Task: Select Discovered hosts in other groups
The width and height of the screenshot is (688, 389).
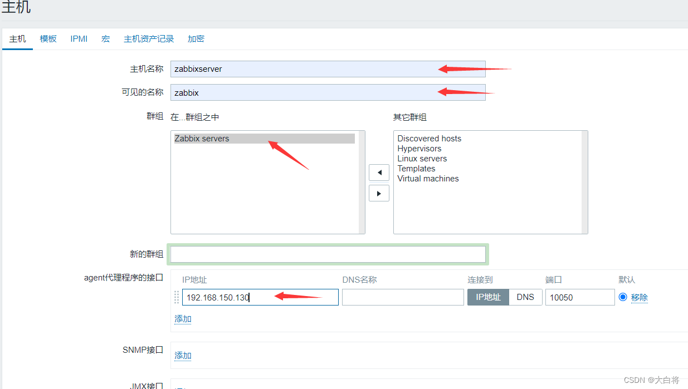Action: [430, 139]
